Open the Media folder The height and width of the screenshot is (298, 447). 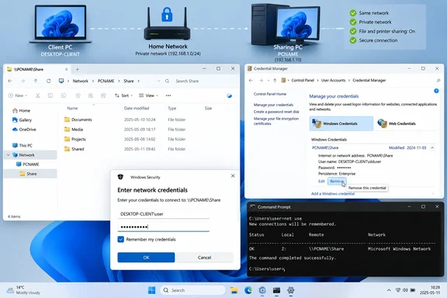click(74, 130)
